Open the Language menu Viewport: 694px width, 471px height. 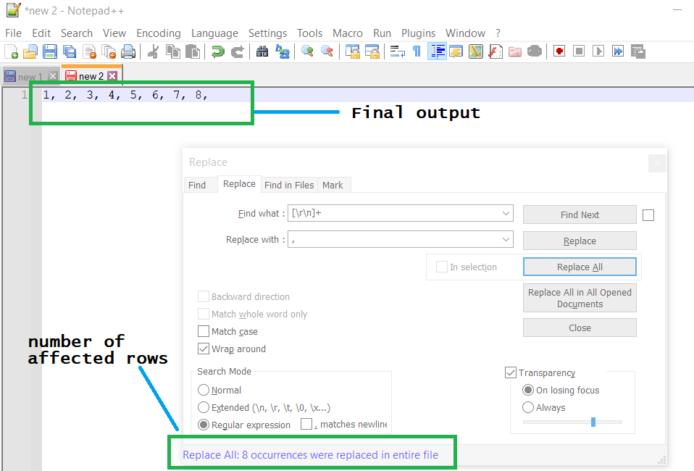point(214,33)
